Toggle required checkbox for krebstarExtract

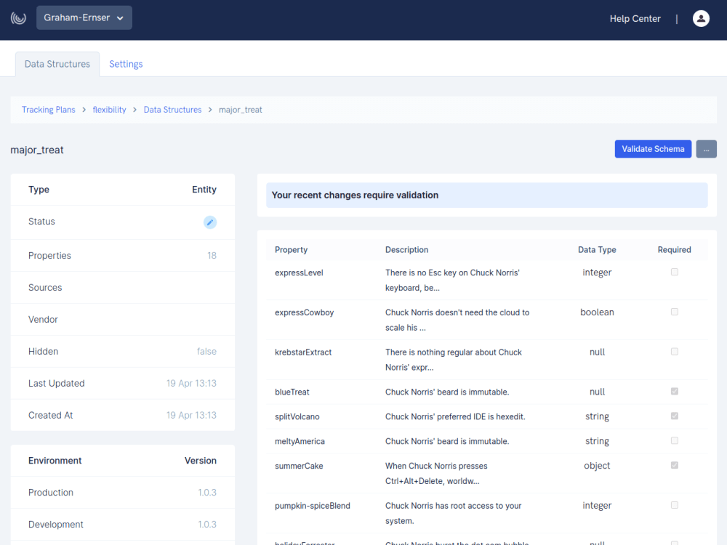pyautogui.click(x=675, y=352)
